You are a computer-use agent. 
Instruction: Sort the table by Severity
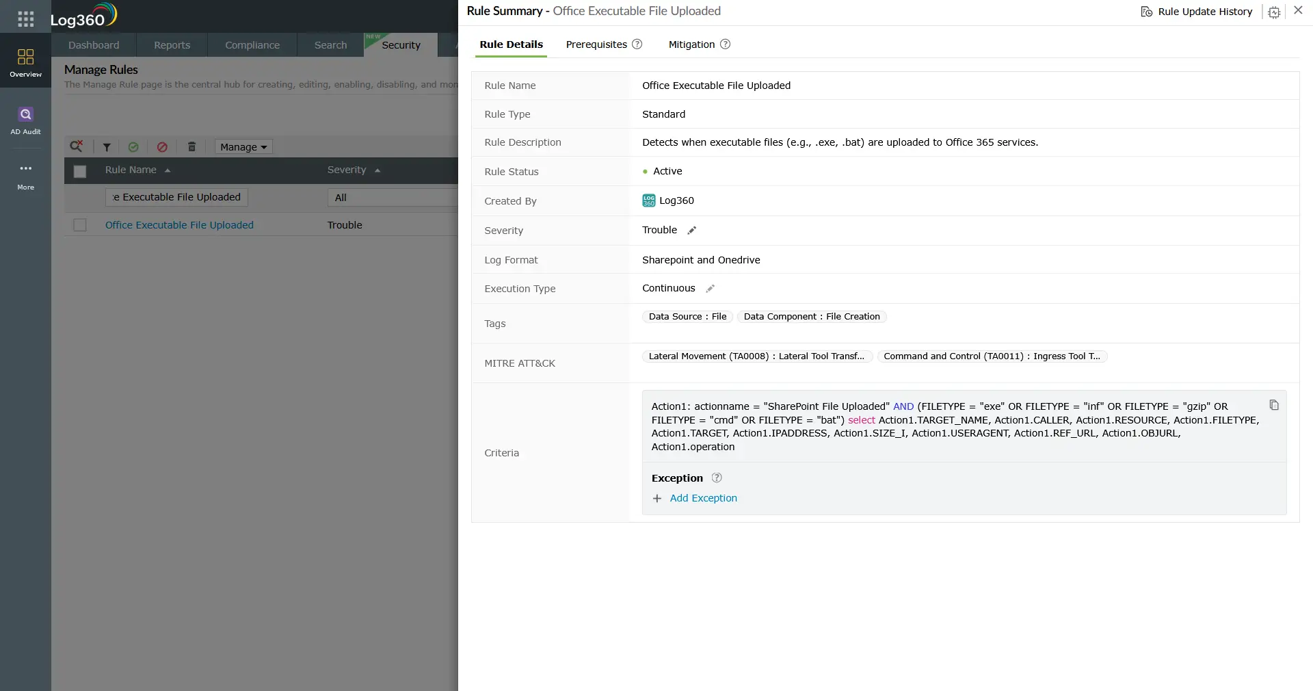[x=354, y=170]
